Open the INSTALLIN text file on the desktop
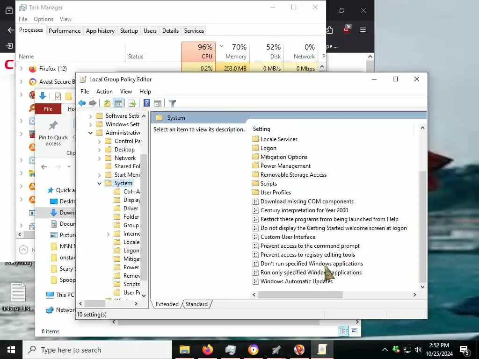The height and width of the screenshot is (359, 479). [x=18, y=297]
